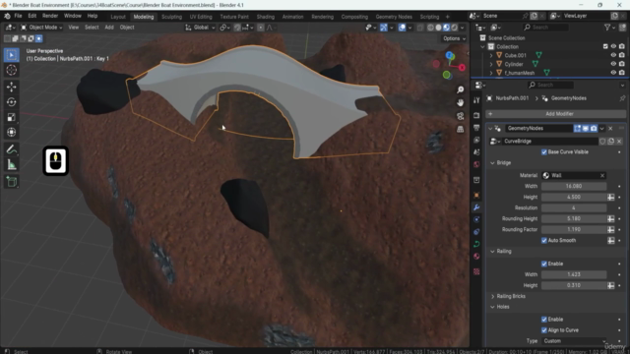Click the Add Modifier button
This screenshot has width=630, height=354.
(x=555, y=114)
